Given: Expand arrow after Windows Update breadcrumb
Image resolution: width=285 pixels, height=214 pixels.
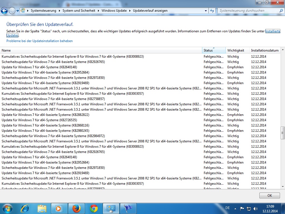Looking at the screenshot, I should 130,11.
